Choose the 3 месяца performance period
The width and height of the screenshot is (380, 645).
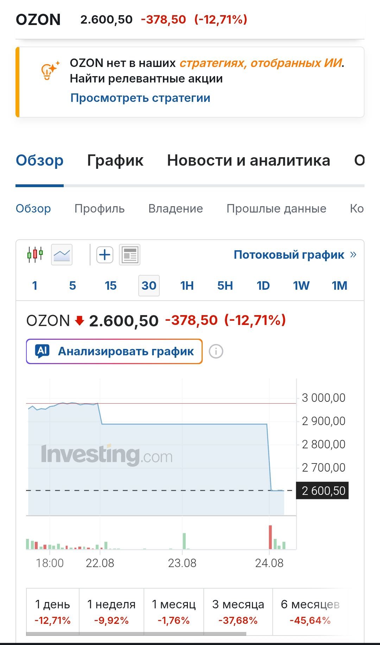pyautogui.click(x=238, y=612)
